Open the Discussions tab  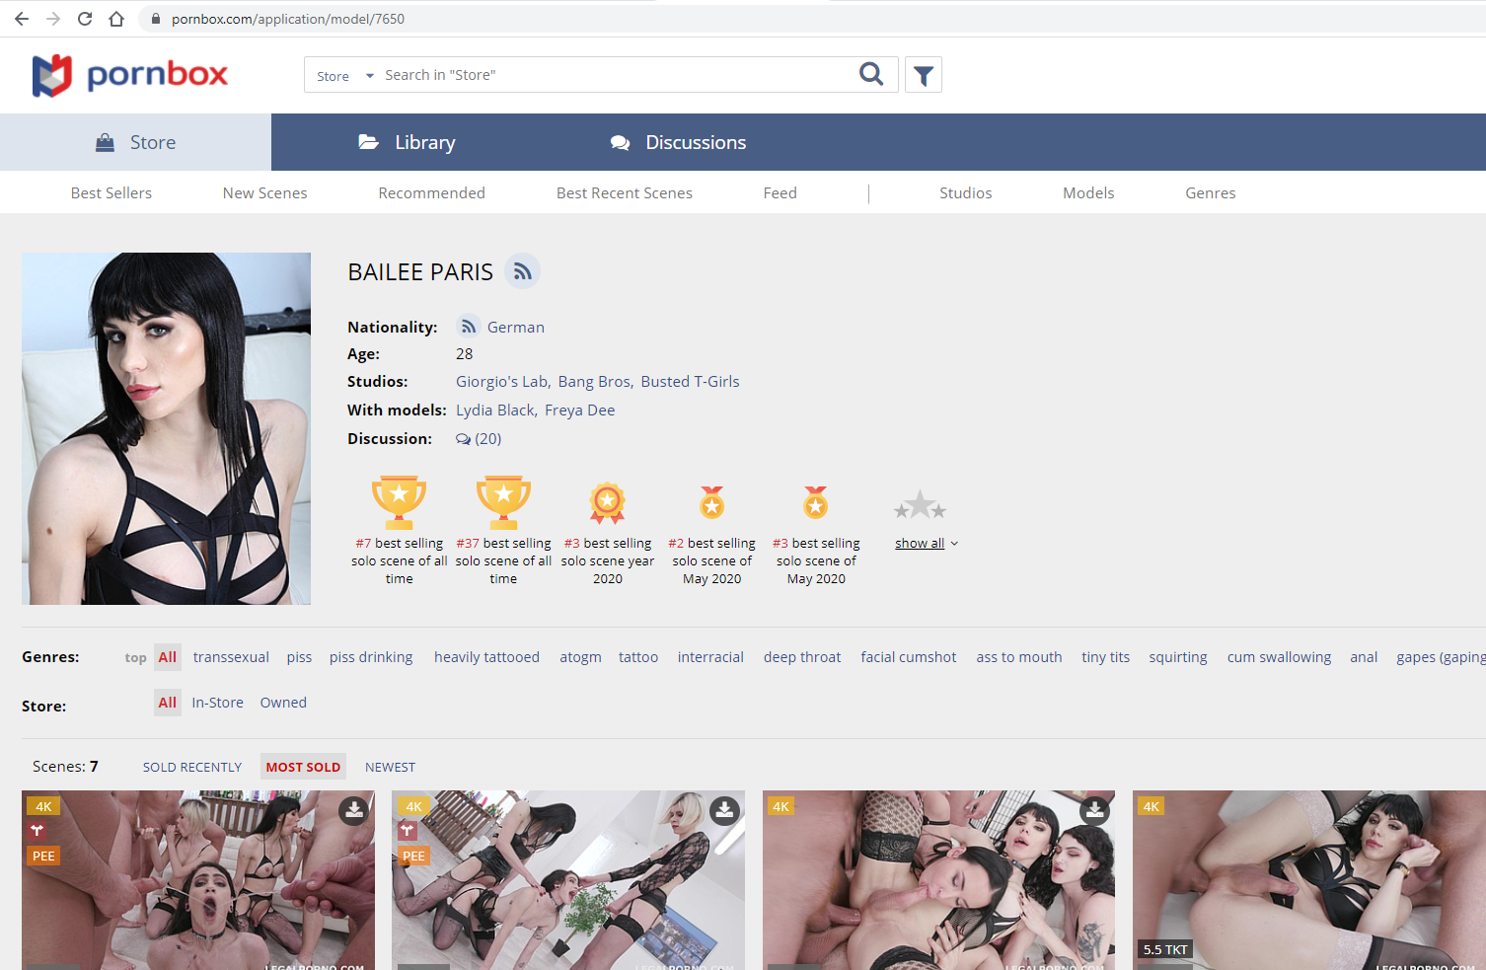(x=678, y=142)
